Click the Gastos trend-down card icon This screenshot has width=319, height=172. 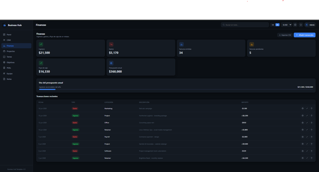[111, 44]
